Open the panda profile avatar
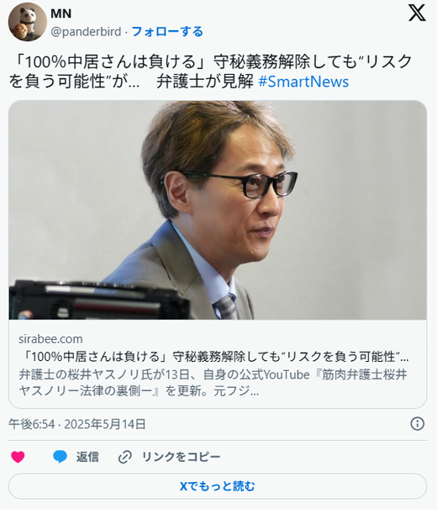Image resolution: width=437 pixels, height=509 pixels. pos(27,22)
